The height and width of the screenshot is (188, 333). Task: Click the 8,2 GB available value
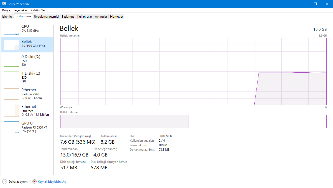click(x=108, y=142)
